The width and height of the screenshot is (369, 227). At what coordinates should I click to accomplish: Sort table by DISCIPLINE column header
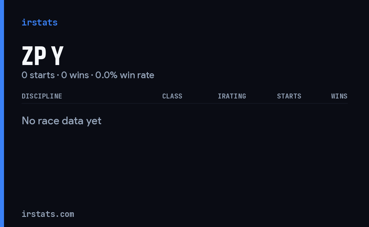click(x=42, y=96)
